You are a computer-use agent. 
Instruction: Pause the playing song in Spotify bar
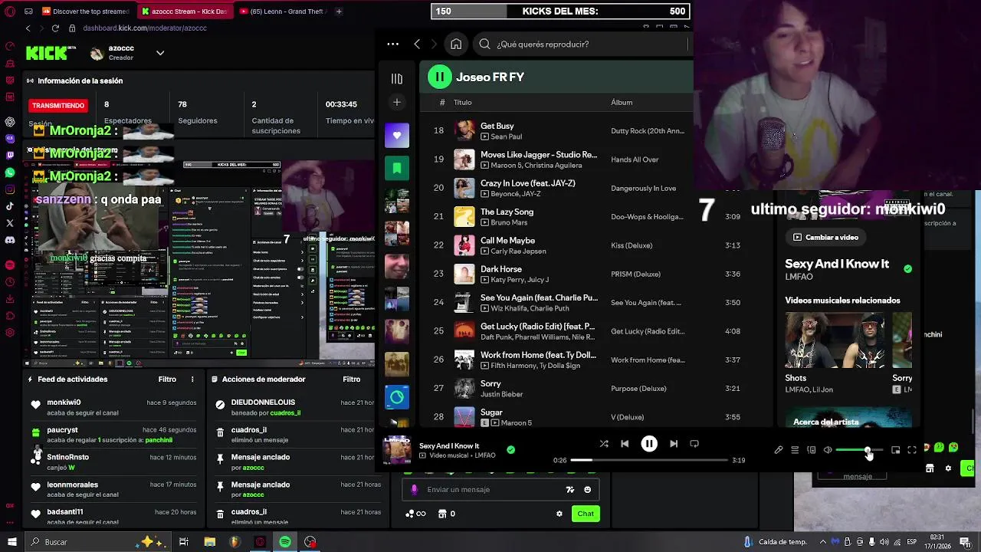click(x=649, y=444)
